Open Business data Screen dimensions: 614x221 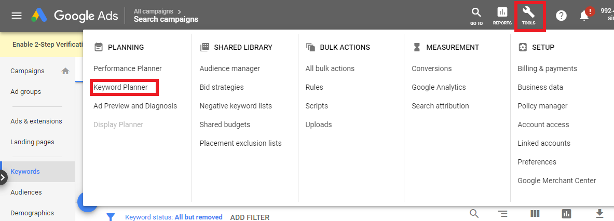point(540,87)
